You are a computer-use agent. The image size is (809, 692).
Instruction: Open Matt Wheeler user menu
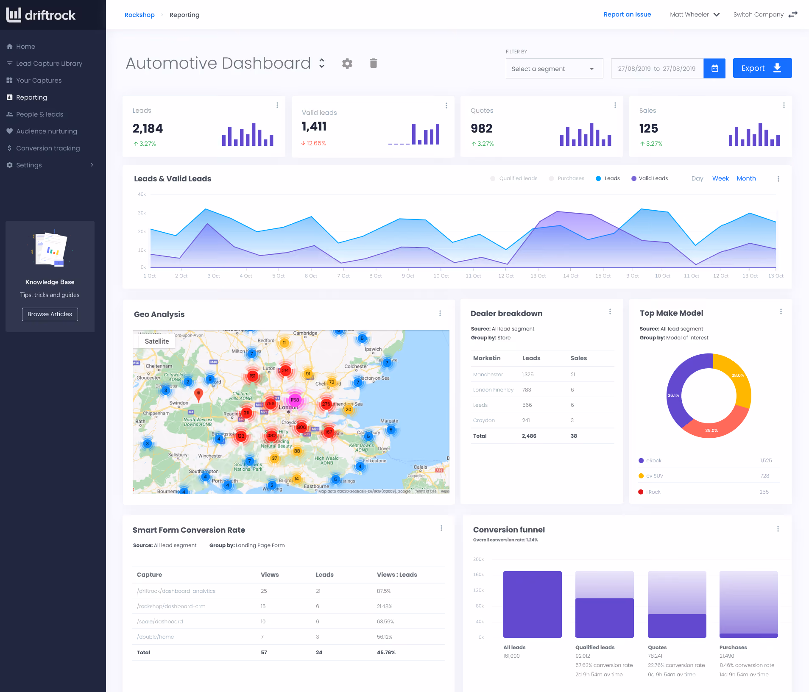coord(695,15)
